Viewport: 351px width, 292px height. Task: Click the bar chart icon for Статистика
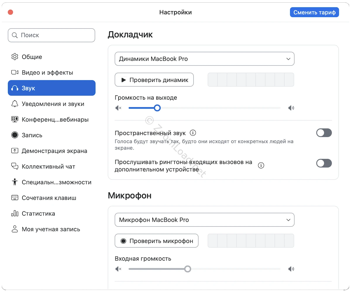pos(15,214)
